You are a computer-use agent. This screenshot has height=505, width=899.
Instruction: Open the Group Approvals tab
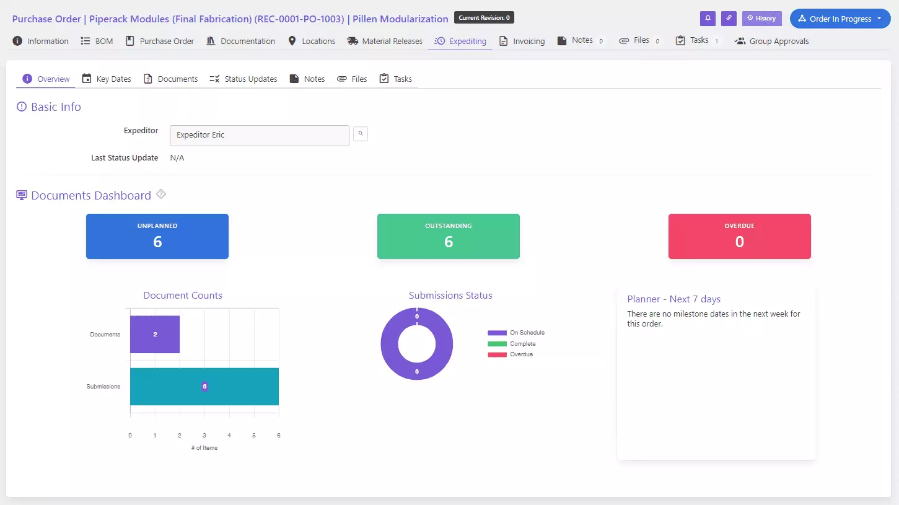pyautogui.click(x=771, y=41)
